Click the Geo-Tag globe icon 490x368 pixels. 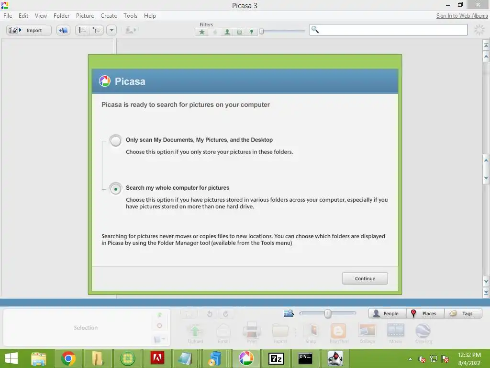pos(423,333)
